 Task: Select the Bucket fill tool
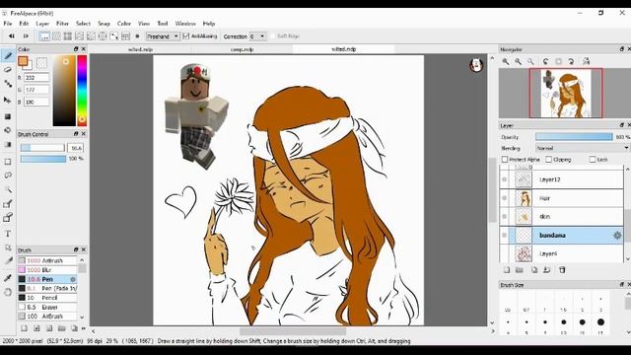pos(8,130)
